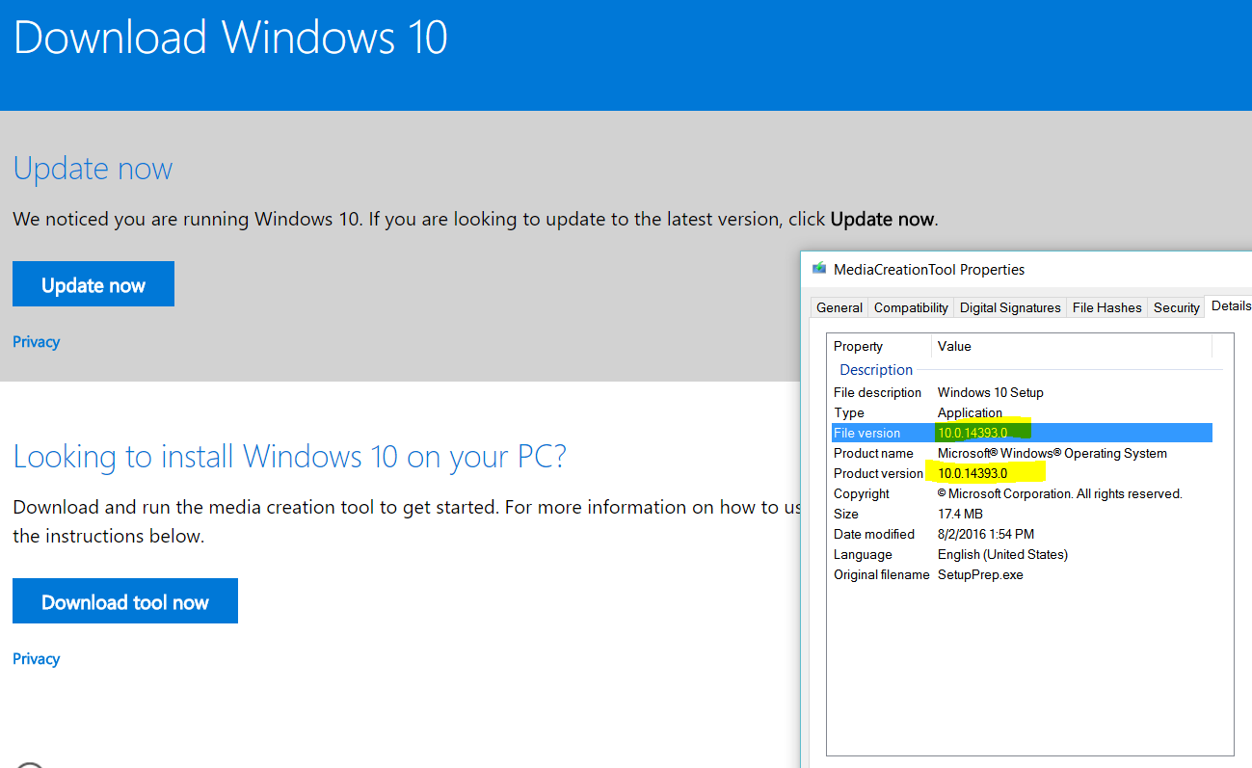
Task: Select the Product name row
Action: coord(1022,453)
